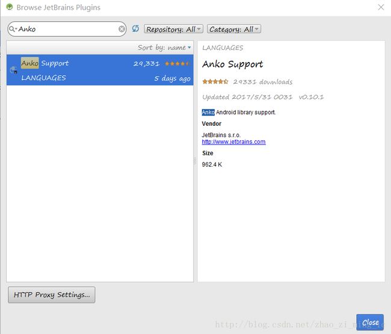Click 'JetBrains s.r.o.' vendor name
The image size is (391, 334).
click(221, 135)
